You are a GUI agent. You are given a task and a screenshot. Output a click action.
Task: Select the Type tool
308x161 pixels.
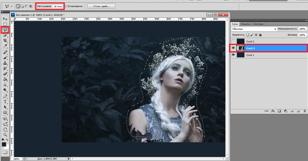5,102
